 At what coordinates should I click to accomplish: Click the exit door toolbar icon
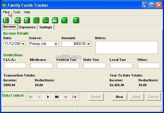6,20
